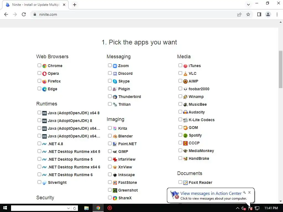Open the Chrome profile avatar
This screenshot has height=212, width=283.
pyautogui.click(x=268, y=14)
